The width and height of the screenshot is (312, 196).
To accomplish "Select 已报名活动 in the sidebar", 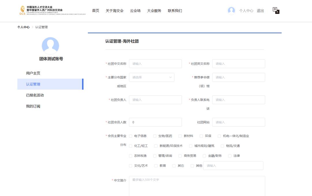I will click(x=35, y=95).
